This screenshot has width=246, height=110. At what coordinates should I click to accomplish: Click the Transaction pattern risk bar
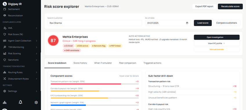(x=95, y=84)
